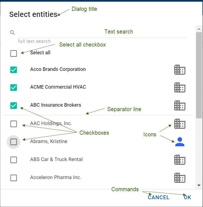This screenshot has width=203, height=207.
Task: Uncheck the Acco Brands Corporation checkbox
Action: click(x=14, y=70)
